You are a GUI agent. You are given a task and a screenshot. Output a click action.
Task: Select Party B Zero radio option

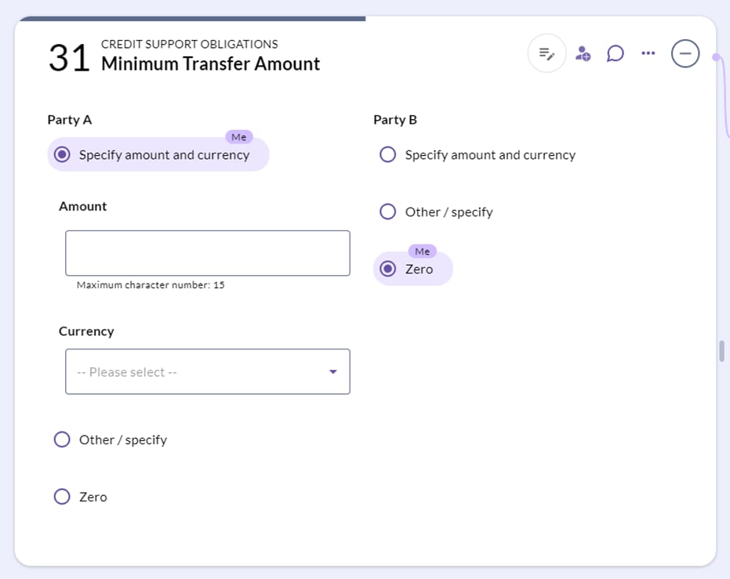(x=387, y=269)
